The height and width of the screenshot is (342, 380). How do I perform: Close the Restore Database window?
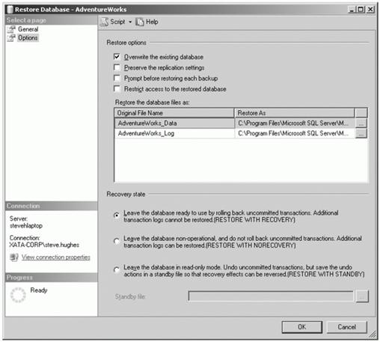click(370, 10)
